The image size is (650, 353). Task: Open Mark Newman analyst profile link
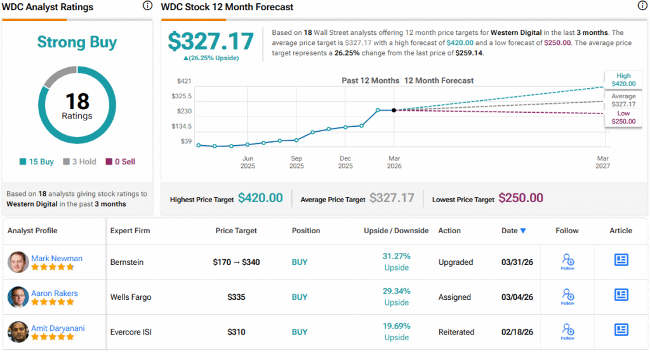[x=56, y=258]
